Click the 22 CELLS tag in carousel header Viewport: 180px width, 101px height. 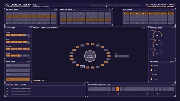144,28
